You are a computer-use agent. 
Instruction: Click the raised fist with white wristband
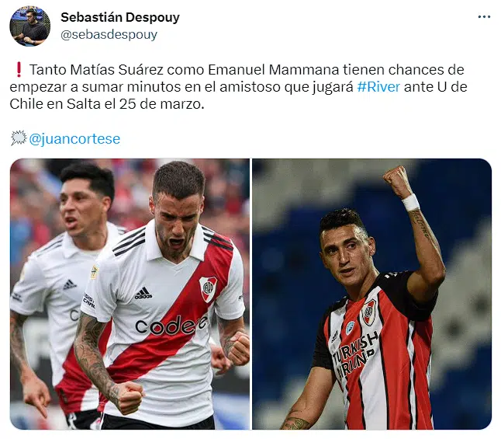pos(399,187)
